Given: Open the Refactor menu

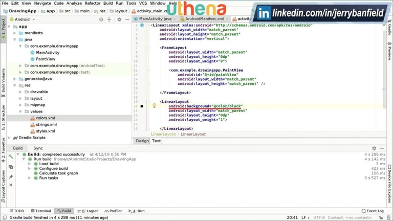Looking at the screenshot, I should click(x=92, y=3).
